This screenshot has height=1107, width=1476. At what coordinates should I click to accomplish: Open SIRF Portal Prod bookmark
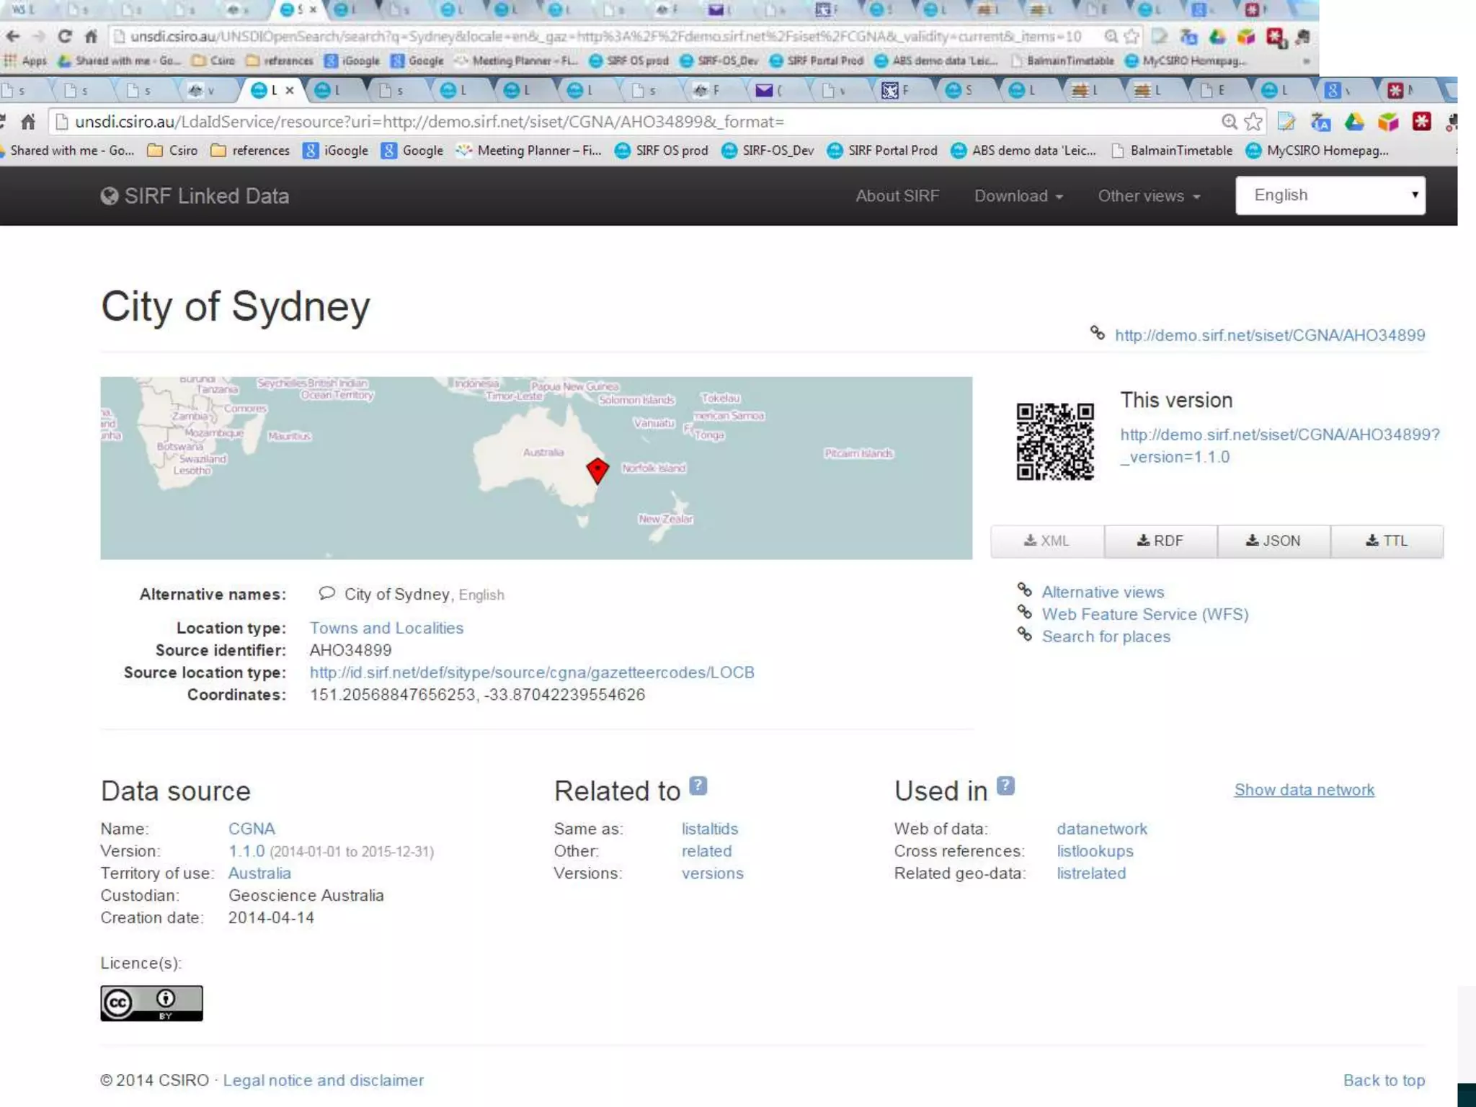tap(883, 151)
